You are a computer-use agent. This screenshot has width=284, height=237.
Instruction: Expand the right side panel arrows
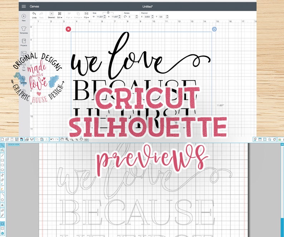tap(282, 144)
